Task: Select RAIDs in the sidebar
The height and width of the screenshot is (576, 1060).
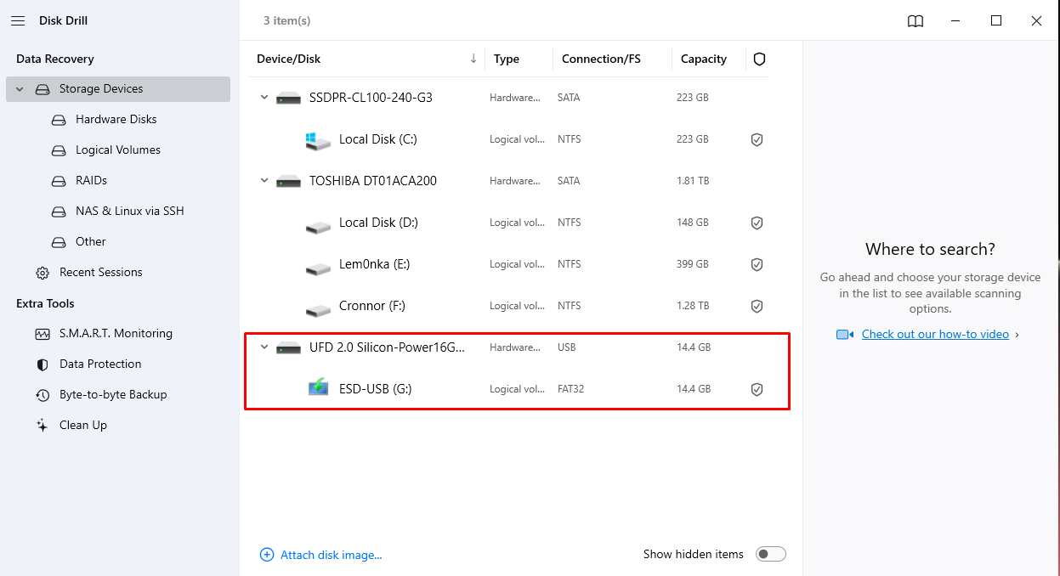Action: pyautogui.click(x=91, y=181)
